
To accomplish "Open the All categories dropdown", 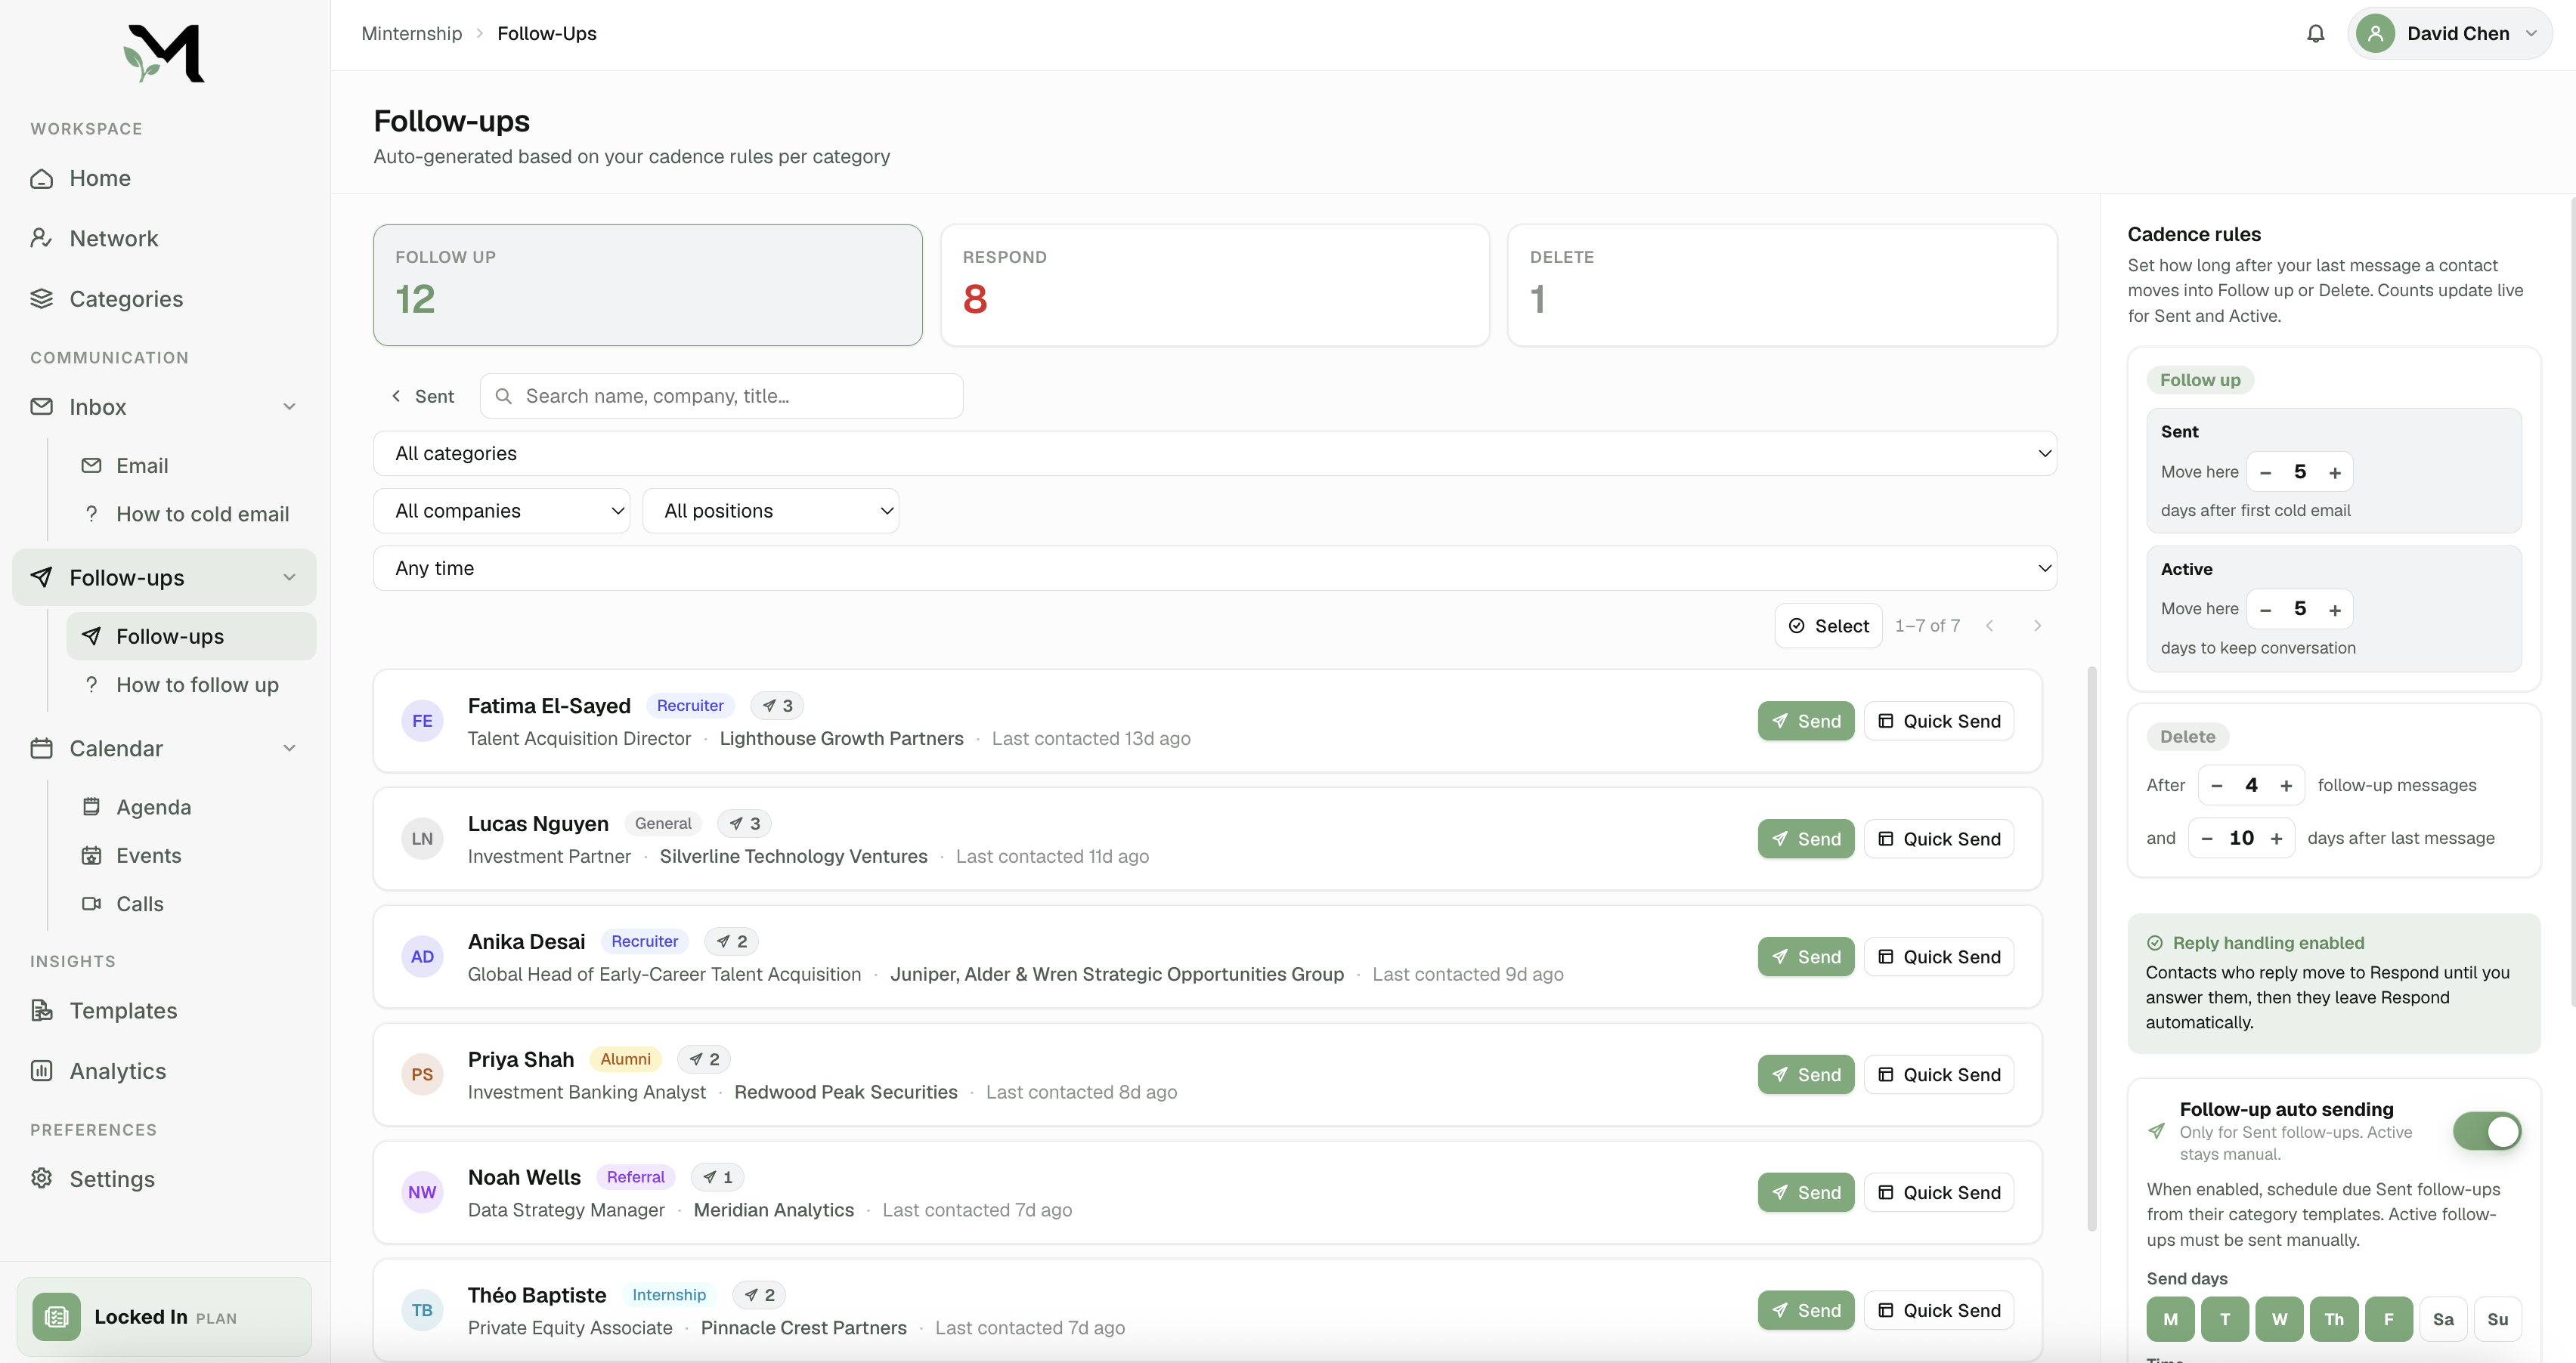I will pyautogui.click(x=1215, y=453).
